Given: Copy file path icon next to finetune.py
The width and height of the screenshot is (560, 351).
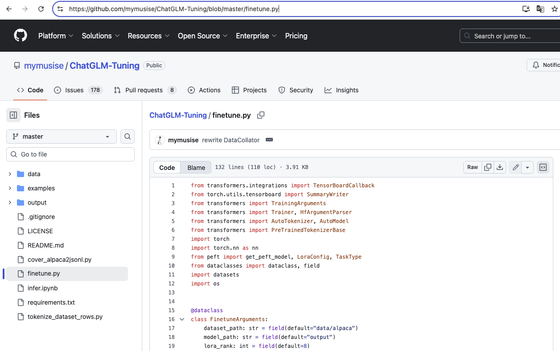Looking at the screenshot, I should [x=261, y=115].
